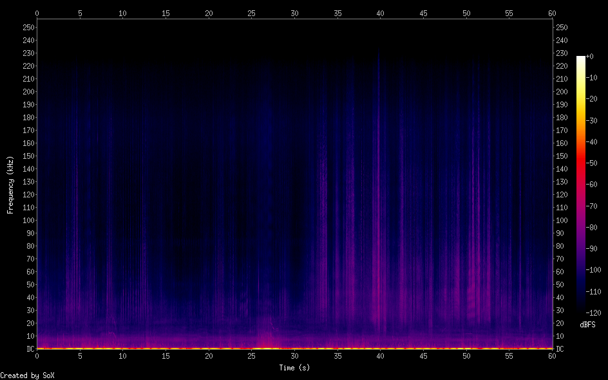
Task: Click the vertical streak near 5 seconds, 100 kHz
Action: [x=78, y=220]
